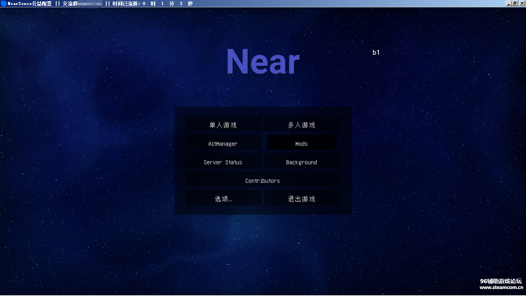Image resolution: width=526 pixels, height=296 pixels.
Task: Click the 96辅助游戏论坛 watermark
Action: pyautogui.click(x=501, y=281)
